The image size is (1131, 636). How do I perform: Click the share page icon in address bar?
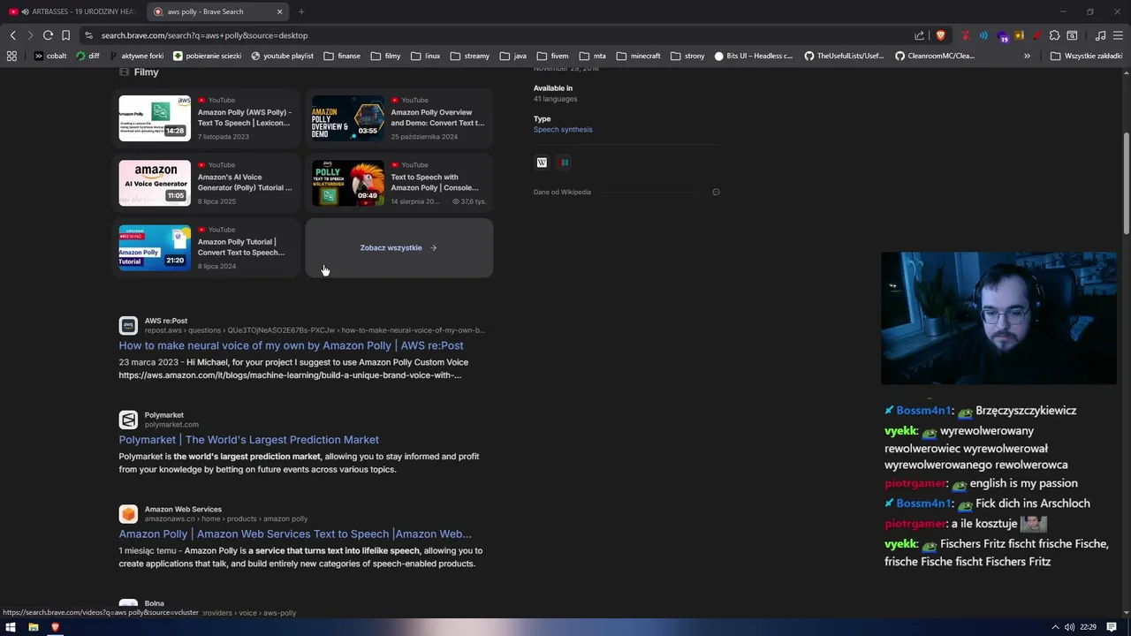click(x=919, y=35)
